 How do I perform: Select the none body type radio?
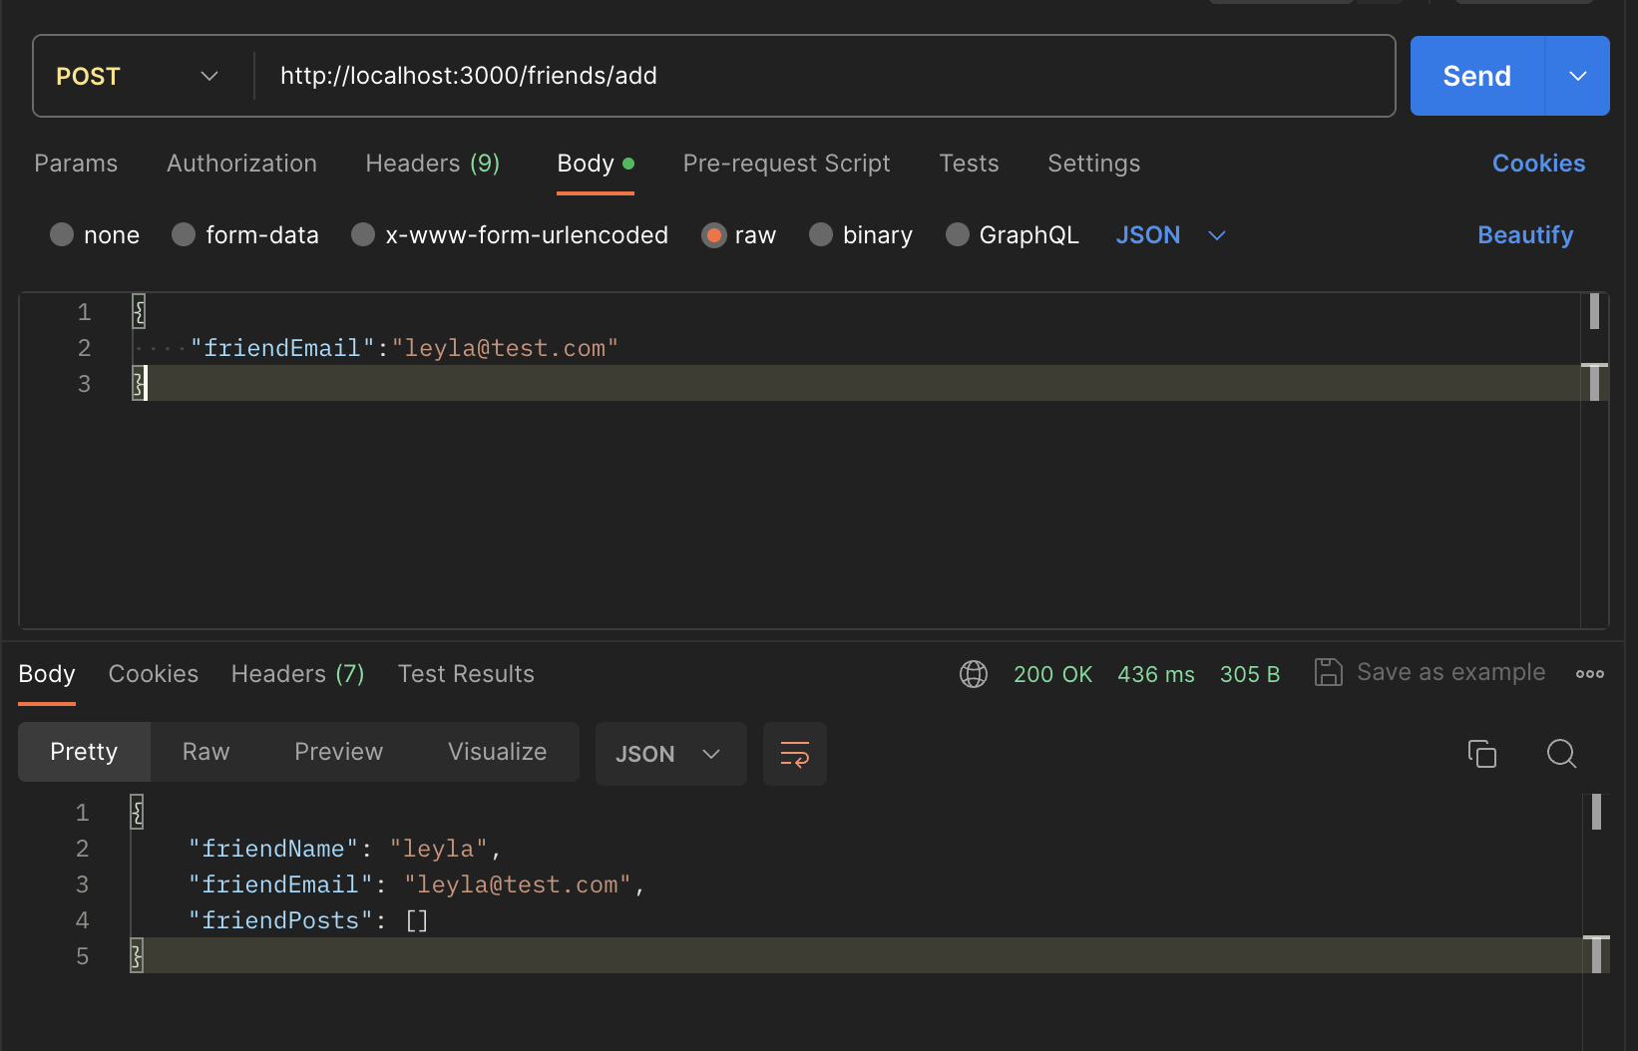point(62,234)
